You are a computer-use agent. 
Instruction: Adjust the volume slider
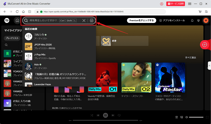point(196,117)
